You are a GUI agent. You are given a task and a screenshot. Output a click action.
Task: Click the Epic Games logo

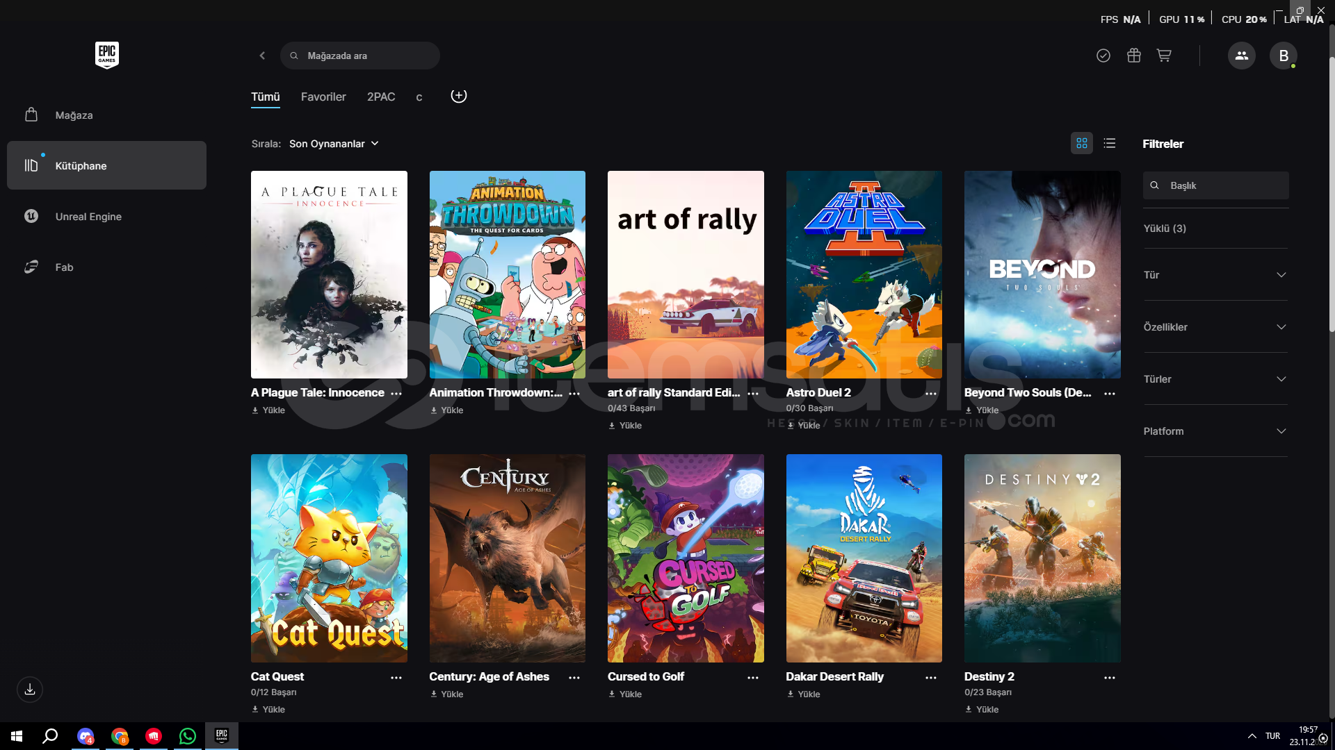[x=106, y=56]
